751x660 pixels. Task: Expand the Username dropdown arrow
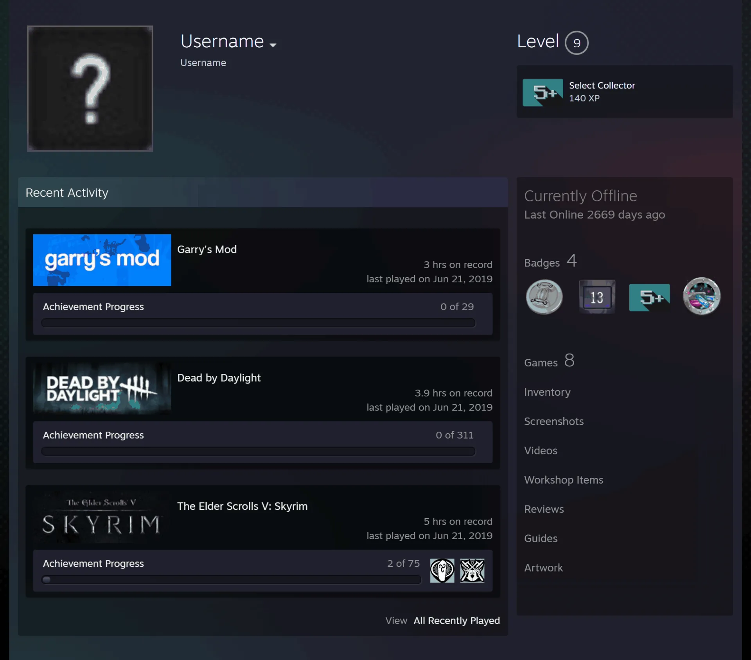273,45
